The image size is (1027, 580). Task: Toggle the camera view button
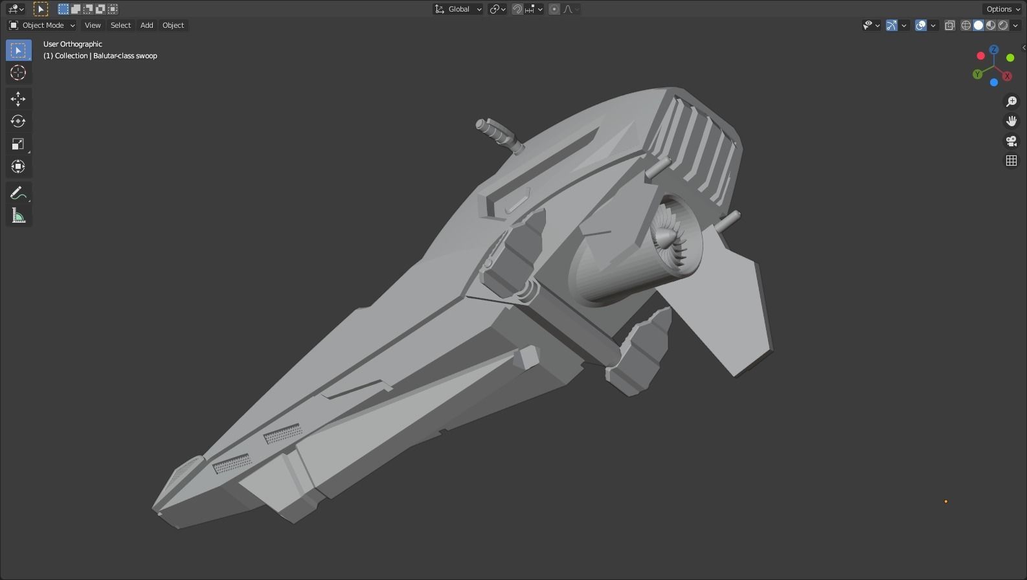tap(1011, 140)
